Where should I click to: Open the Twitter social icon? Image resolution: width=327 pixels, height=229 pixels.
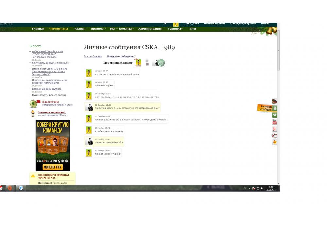click(x=275, y=115)
